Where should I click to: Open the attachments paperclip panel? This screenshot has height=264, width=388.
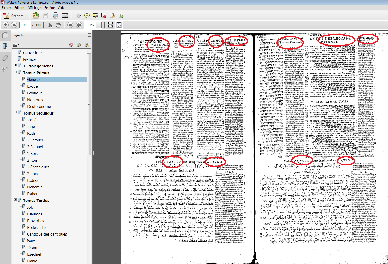[x=5, y=57]
